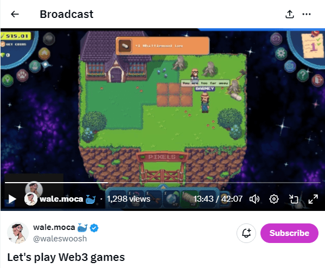
Task: Click the in-game gear settings icon
Action: tap(281, 54)
